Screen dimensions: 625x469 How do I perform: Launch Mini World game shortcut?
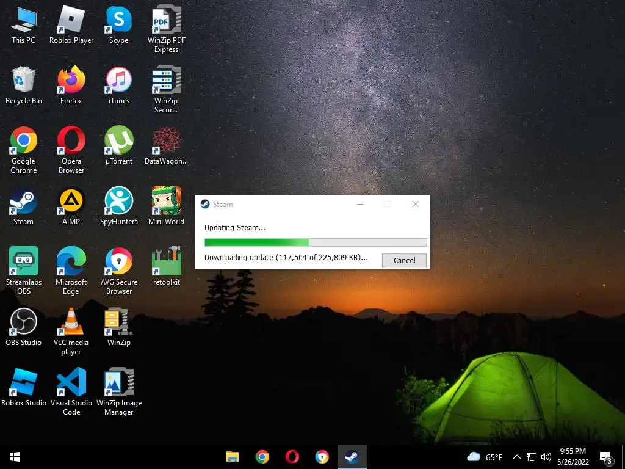166,206
